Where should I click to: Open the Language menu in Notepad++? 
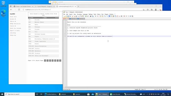tap(85, 14)
